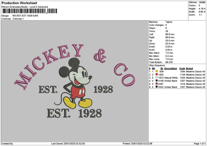
Task: Click the Stops value '6'
Action: pyautogui.click(x=166, y=28)
